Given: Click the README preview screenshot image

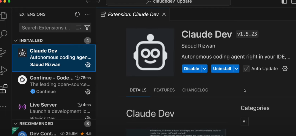Looking at the screenshot, I should click(176, 132).
